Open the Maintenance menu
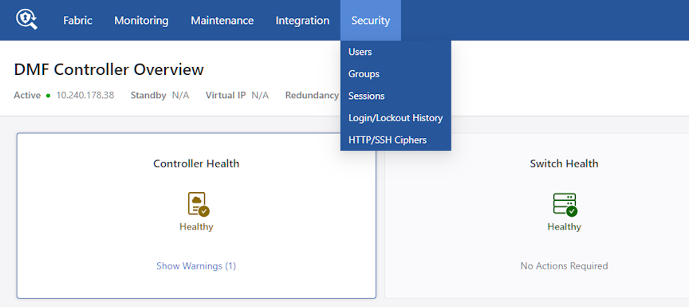This screenshot has width=689, height=307. pyautogui.click(x=222, y=20)
